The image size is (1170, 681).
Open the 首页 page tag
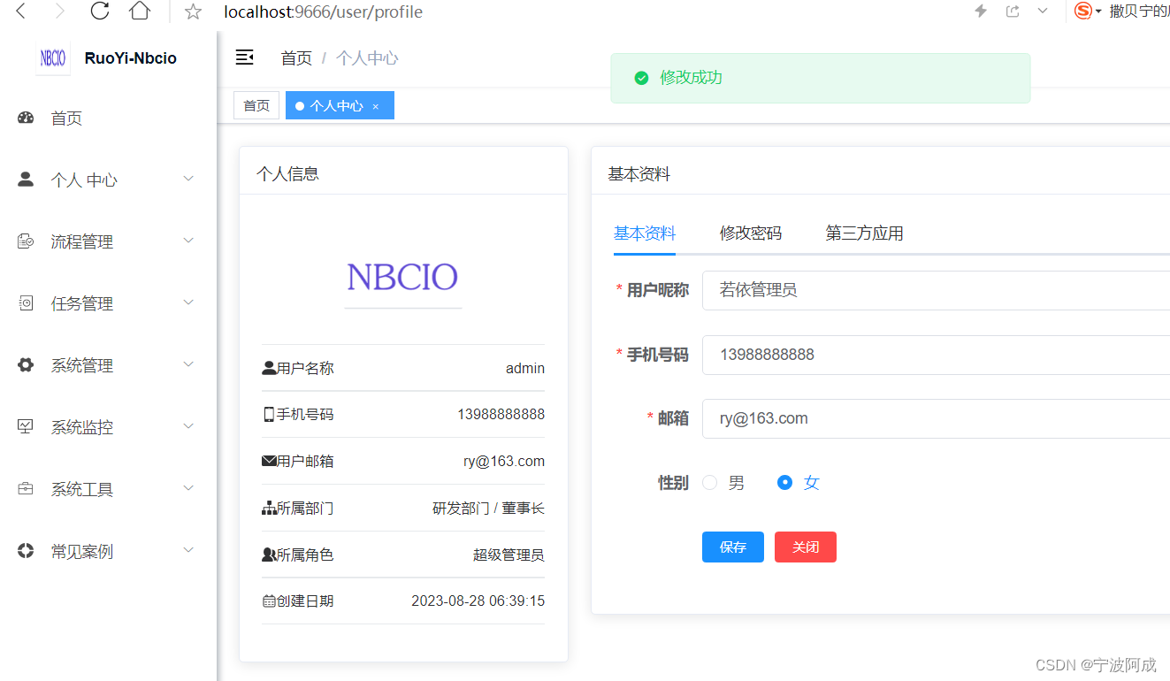point(256,105)
